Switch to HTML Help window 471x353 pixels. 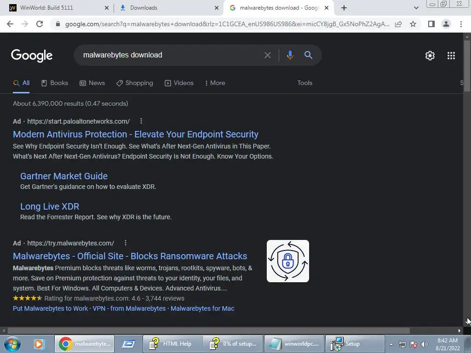click(x=173, y=344)
